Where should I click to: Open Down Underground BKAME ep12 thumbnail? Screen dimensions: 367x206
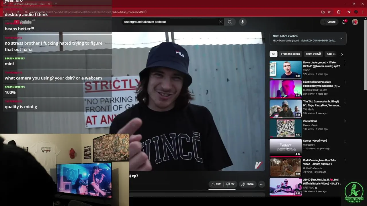[x=286, y=69]
